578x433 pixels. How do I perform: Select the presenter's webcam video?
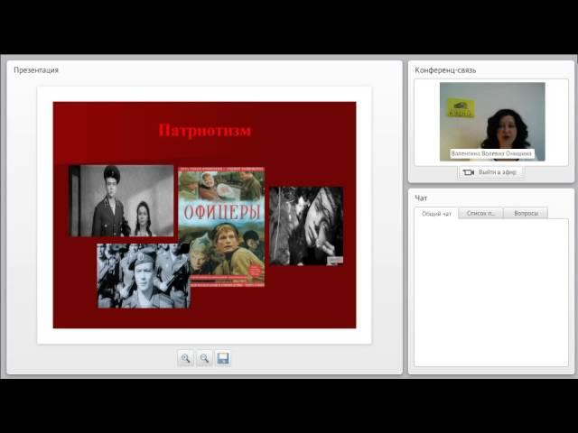tap(492, 122)
